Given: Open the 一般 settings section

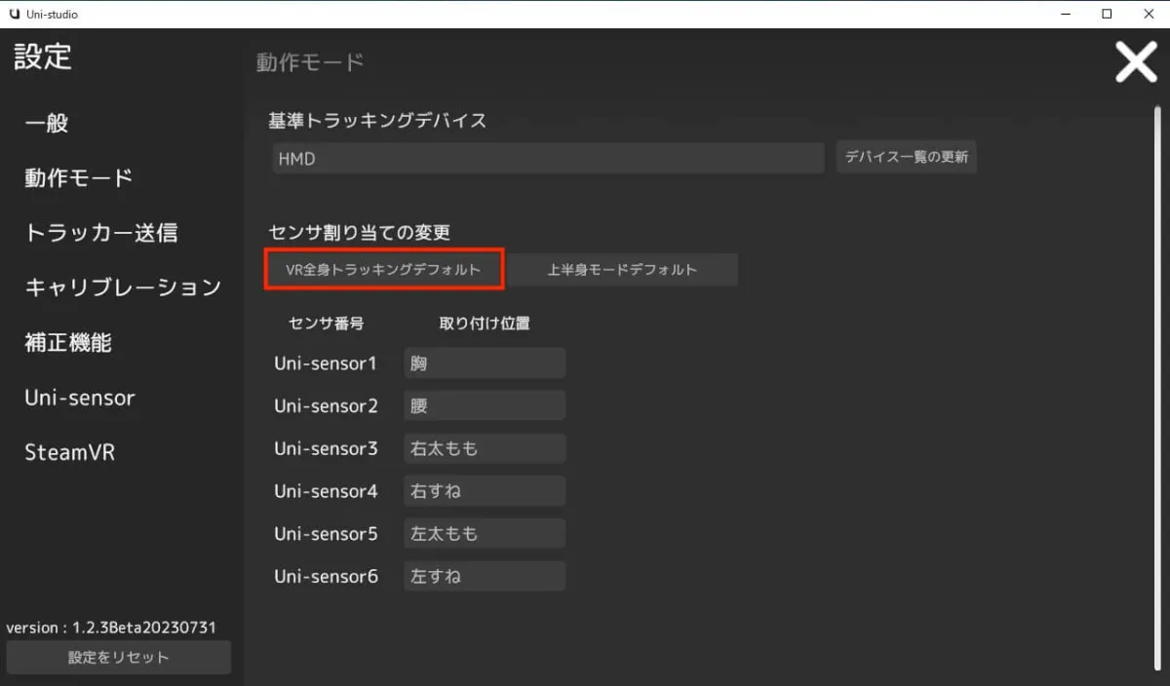Looking at the screenshot, I should (x=46, y=124).
